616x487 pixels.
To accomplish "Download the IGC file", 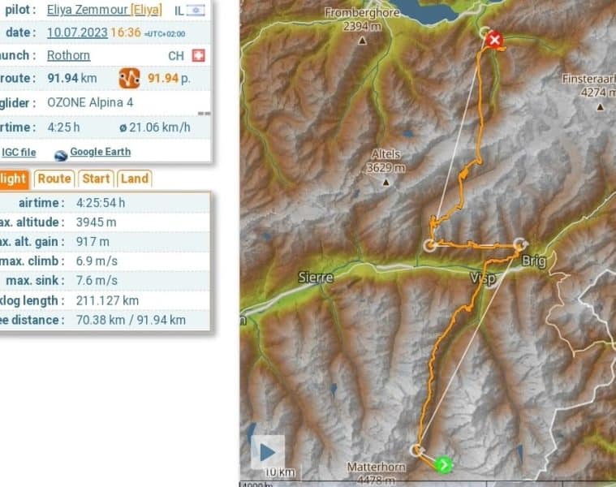I will click(19, 153).
